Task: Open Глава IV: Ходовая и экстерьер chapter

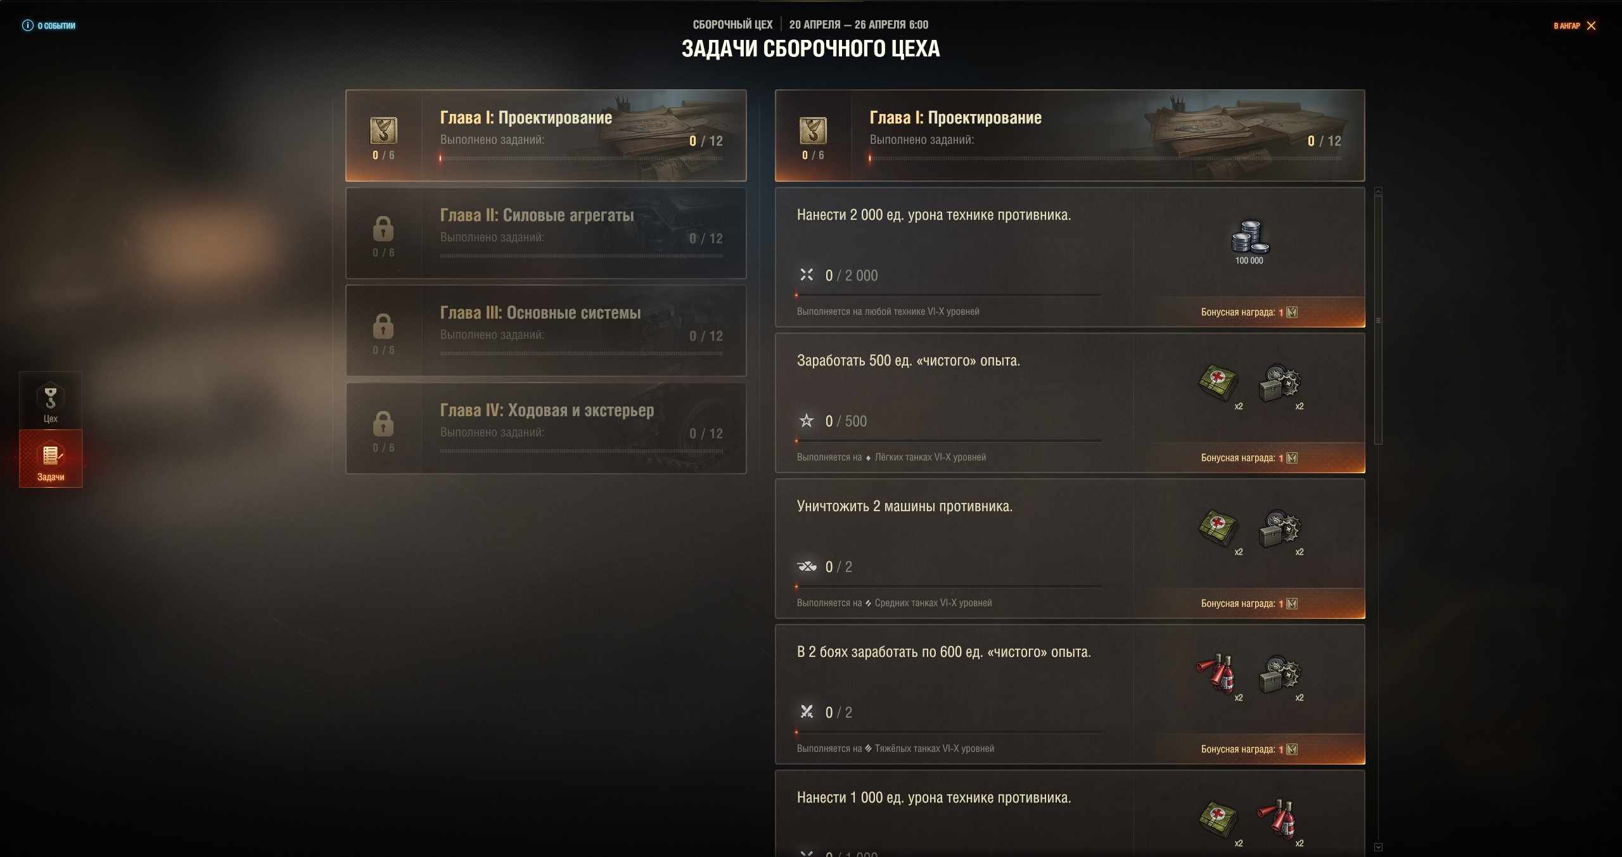Action: coord(546,428)
